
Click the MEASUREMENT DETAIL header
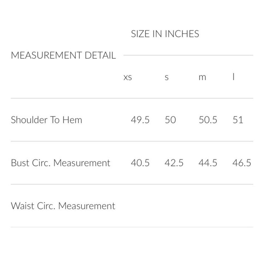[63, 55]
